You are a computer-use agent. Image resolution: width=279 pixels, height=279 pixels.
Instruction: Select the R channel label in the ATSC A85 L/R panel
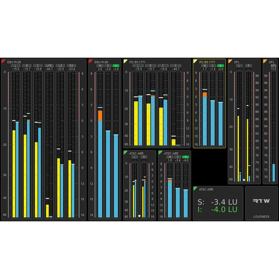tap(144, 157)
